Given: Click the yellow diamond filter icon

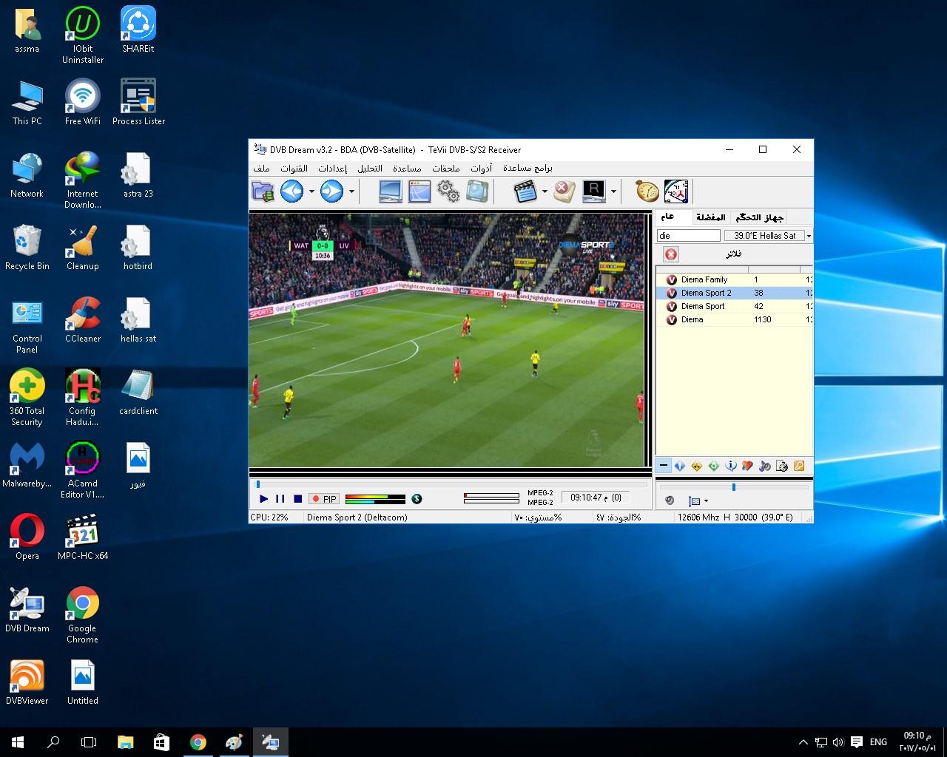Looking at the screenshot, I should [697, 466].
